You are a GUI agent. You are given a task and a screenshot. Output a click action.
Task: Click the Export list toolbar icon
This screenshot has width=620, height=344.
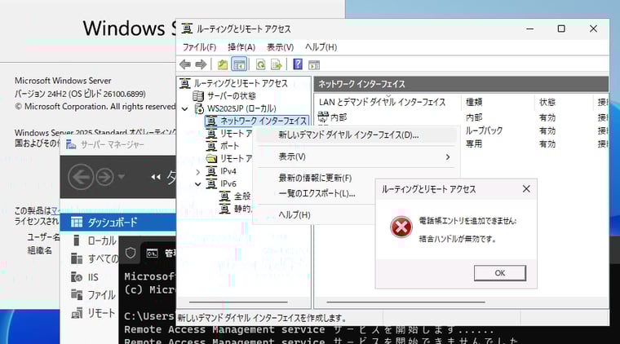276,64
